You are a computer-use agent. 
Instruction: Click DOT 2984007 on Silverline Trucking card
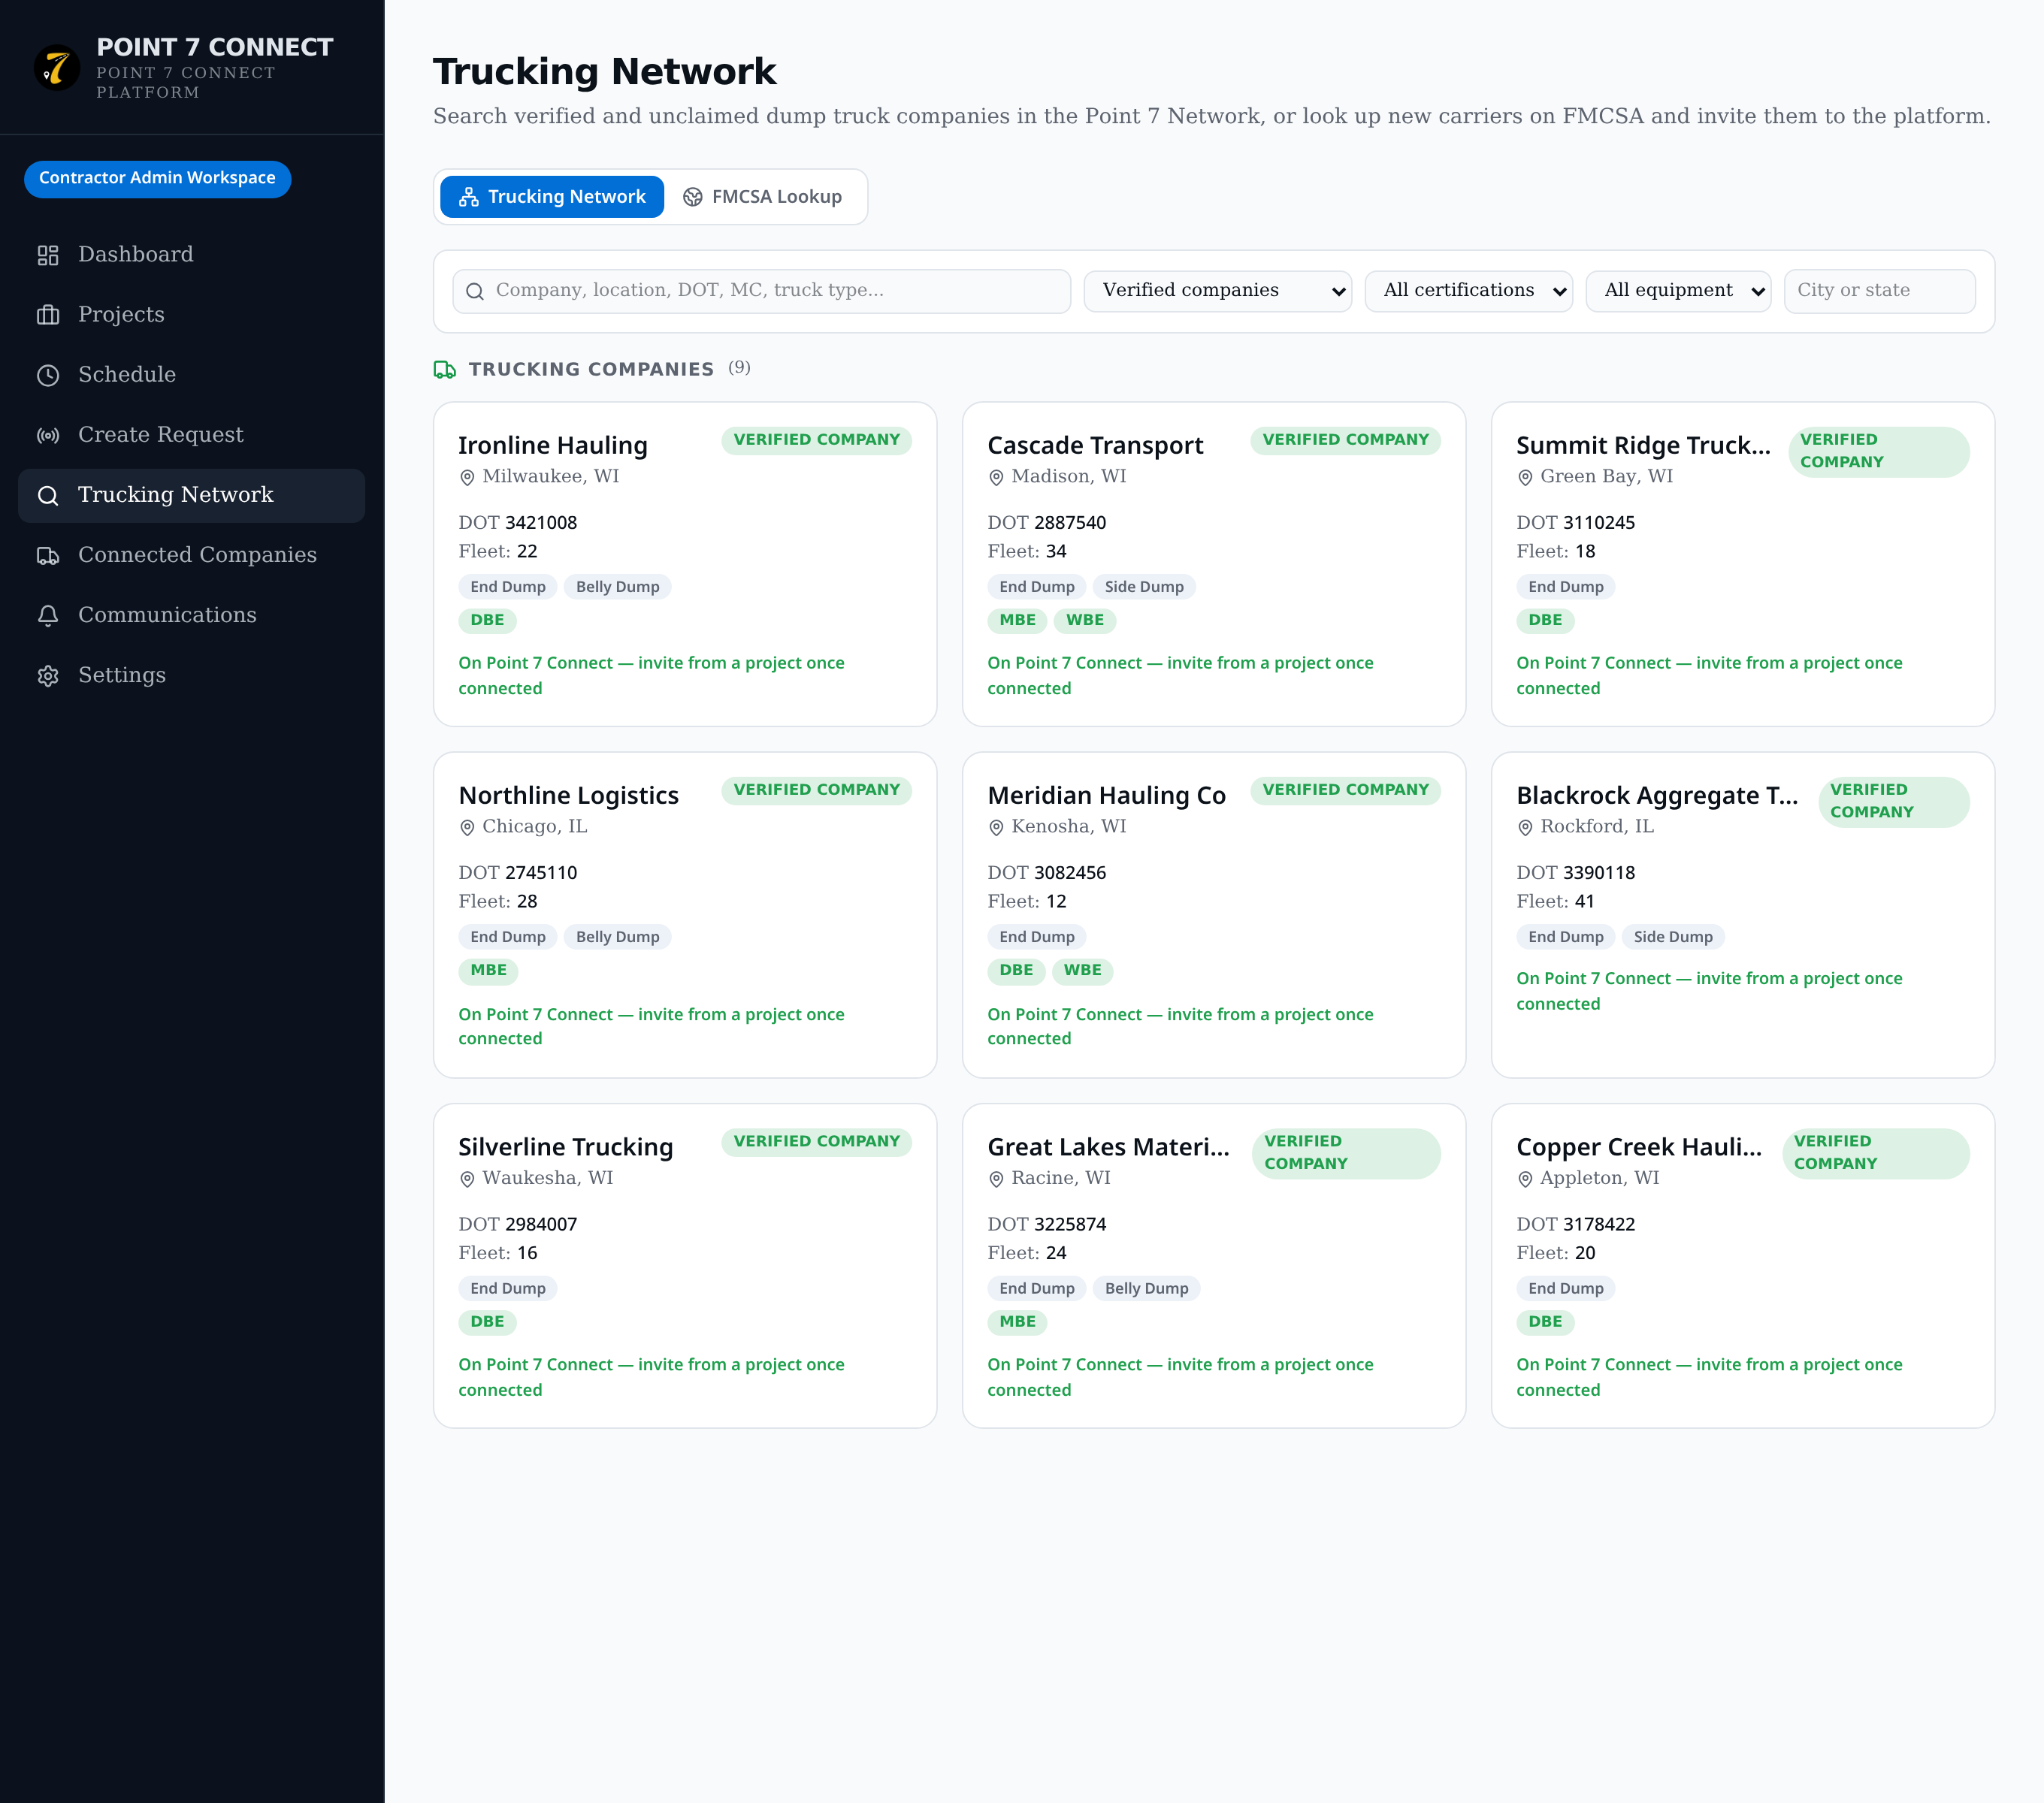pyautogui.click(x=518, y=1225)
